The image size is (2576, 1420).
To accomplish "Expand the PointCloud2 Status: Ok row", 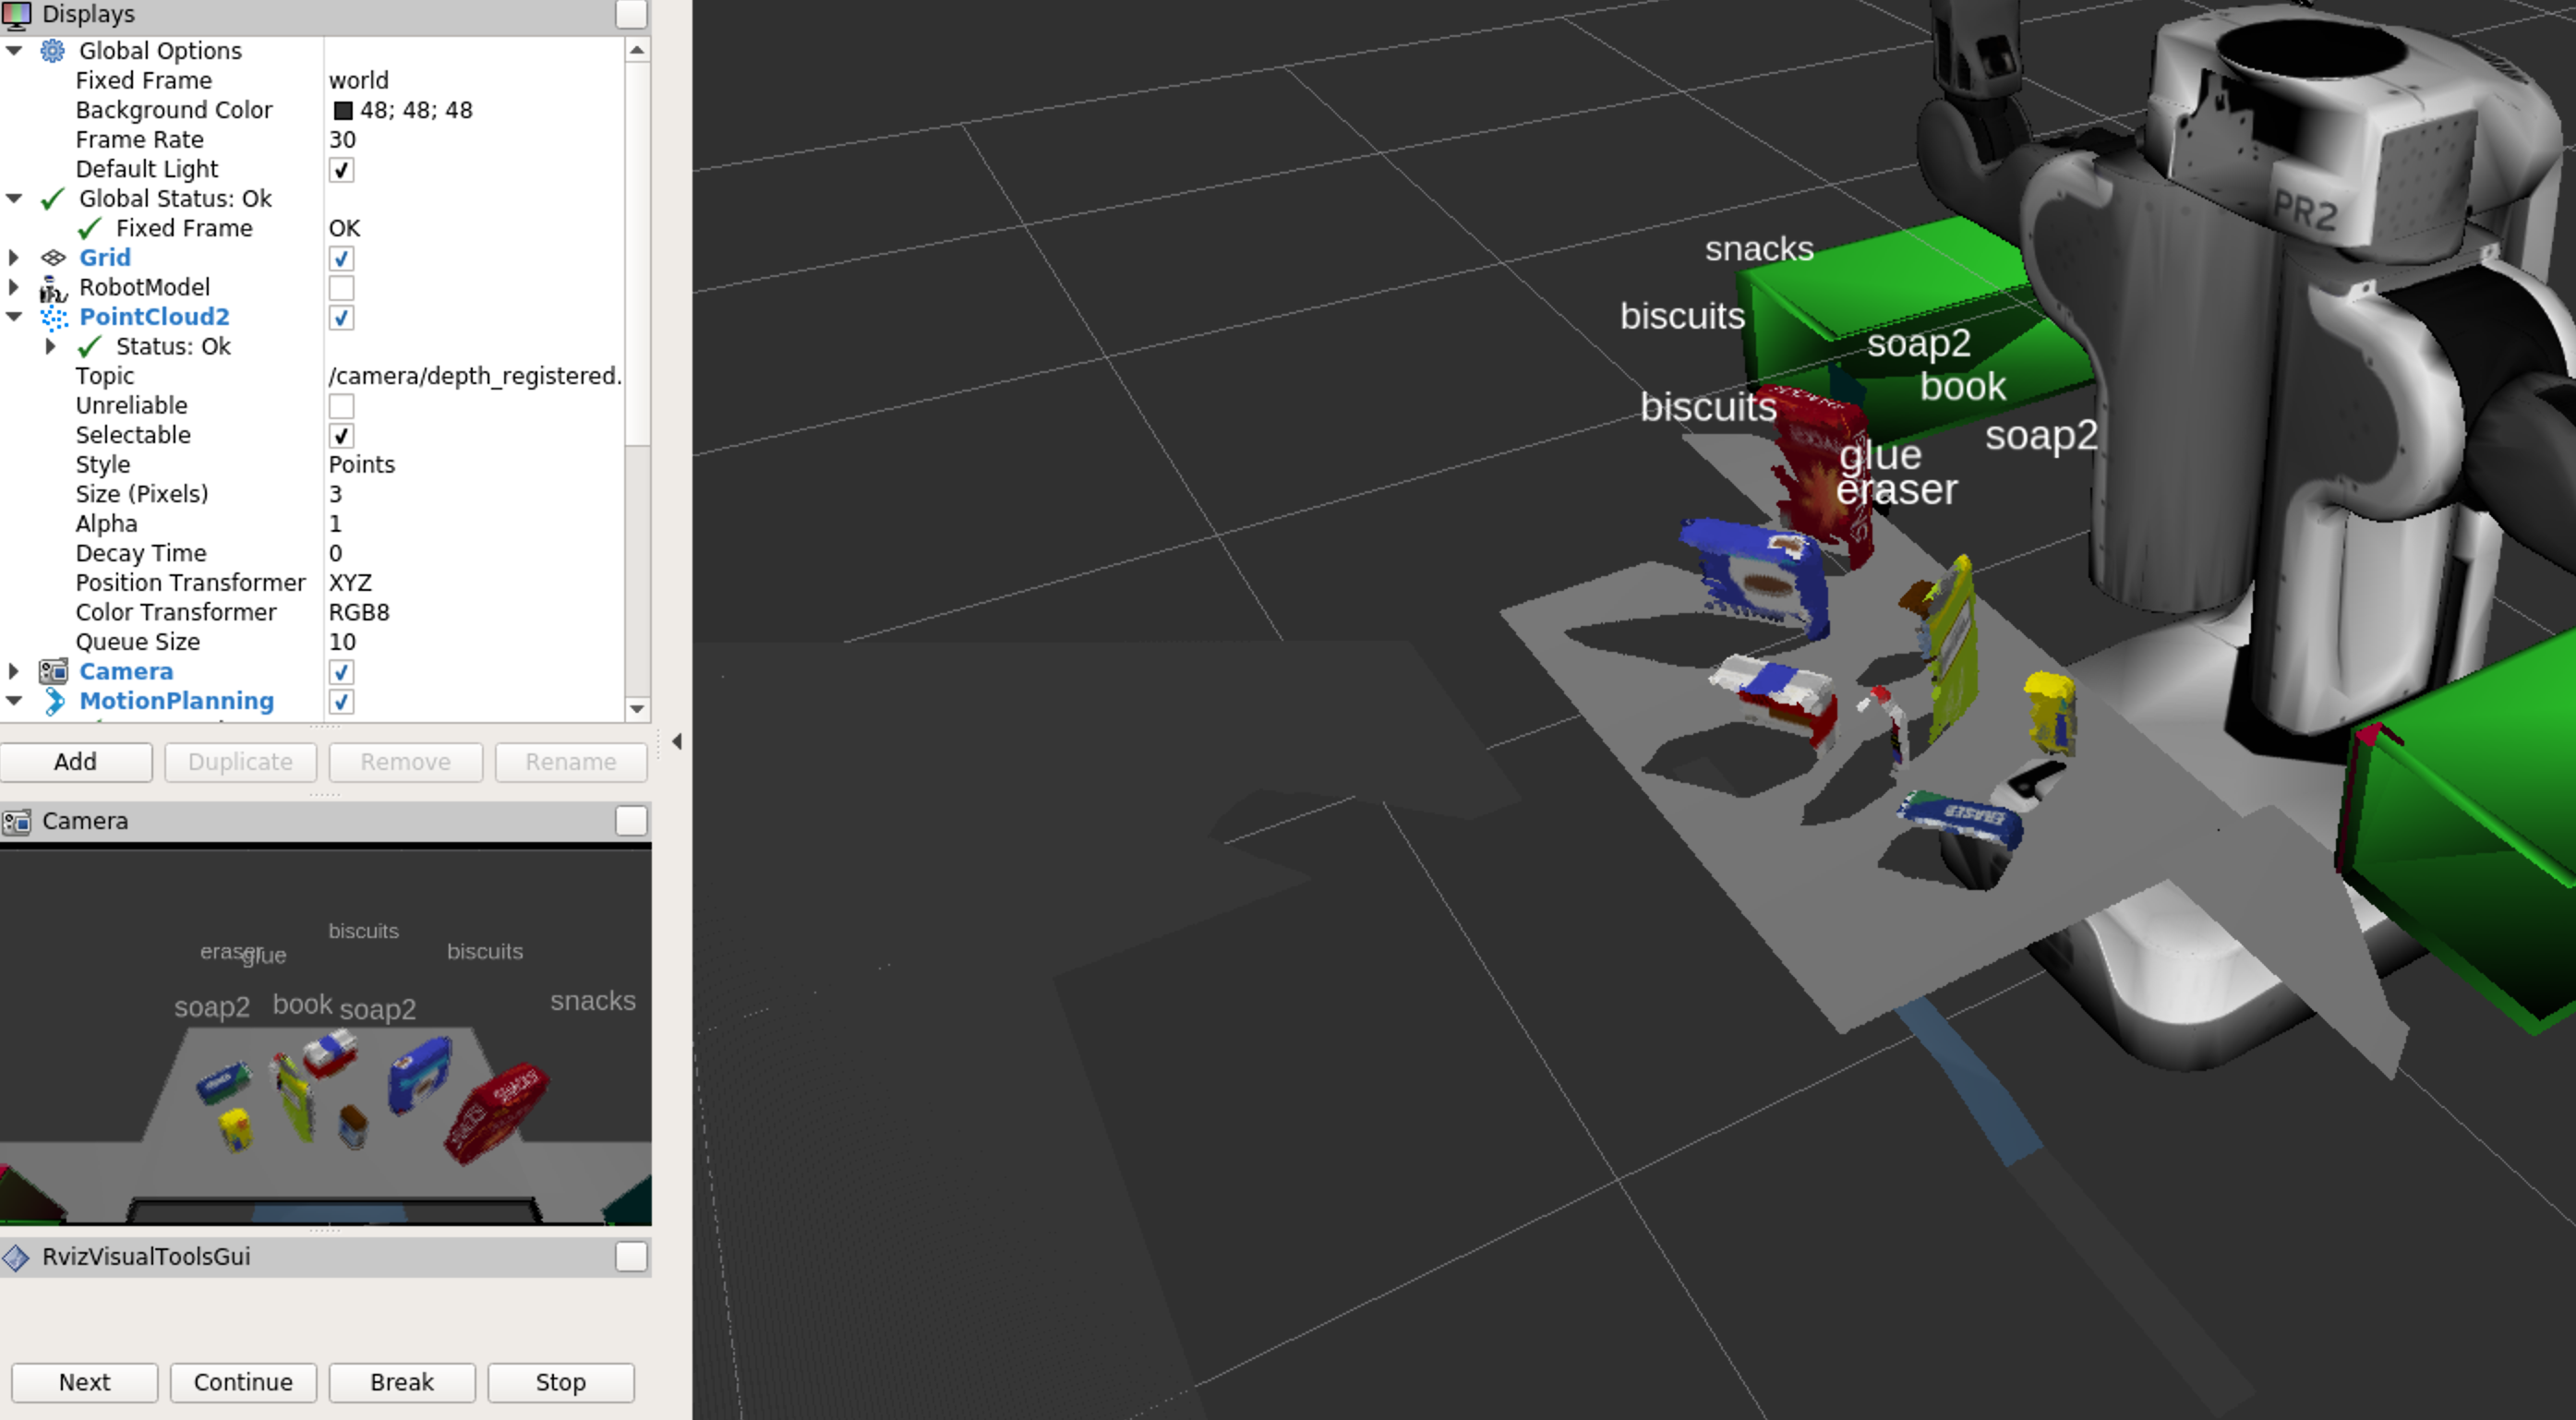I will pos(50,347).
